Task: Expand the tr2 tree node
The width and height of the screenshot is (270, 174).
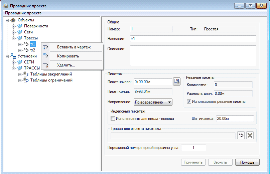Action: tap(20, 50)
